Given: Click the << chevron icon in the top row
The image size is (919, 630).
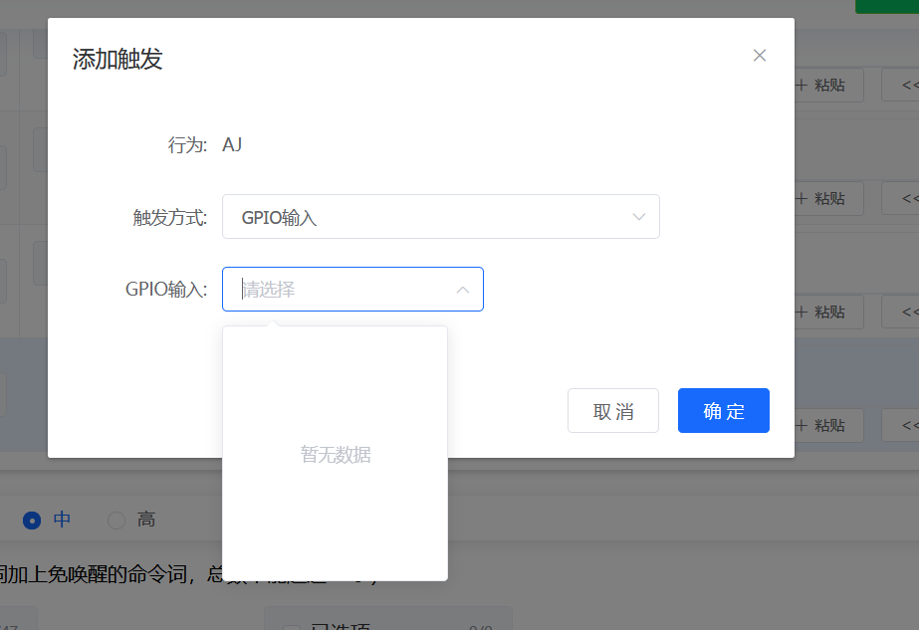Looking at the screenshot, I should [909, 85].
